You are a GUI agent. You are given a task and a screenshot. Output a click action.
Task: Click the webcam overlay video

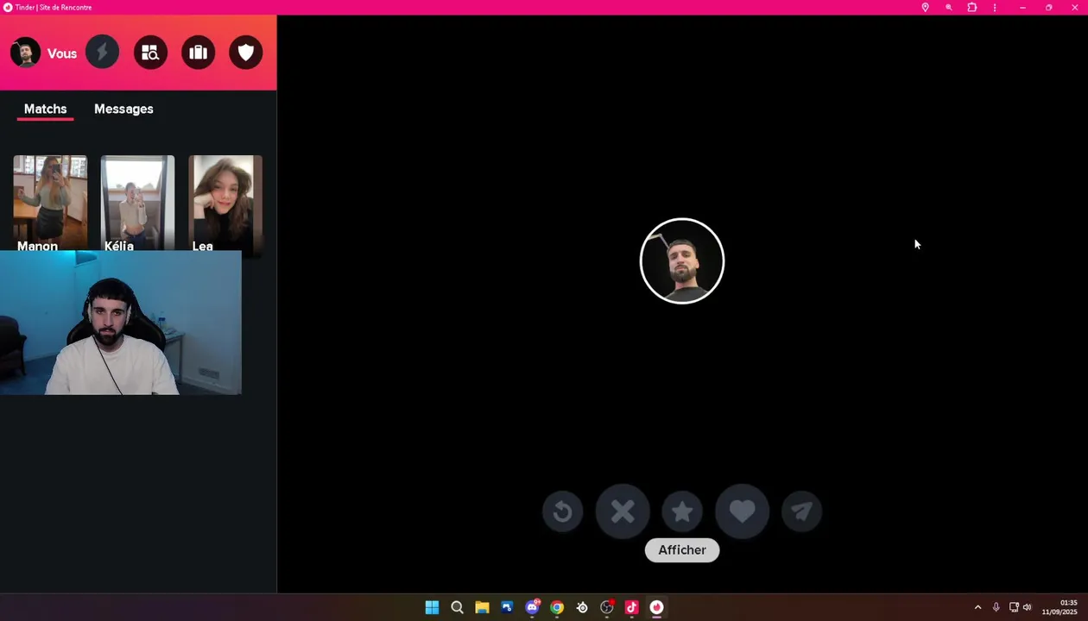pyautogui.click(x=121, y=323)
